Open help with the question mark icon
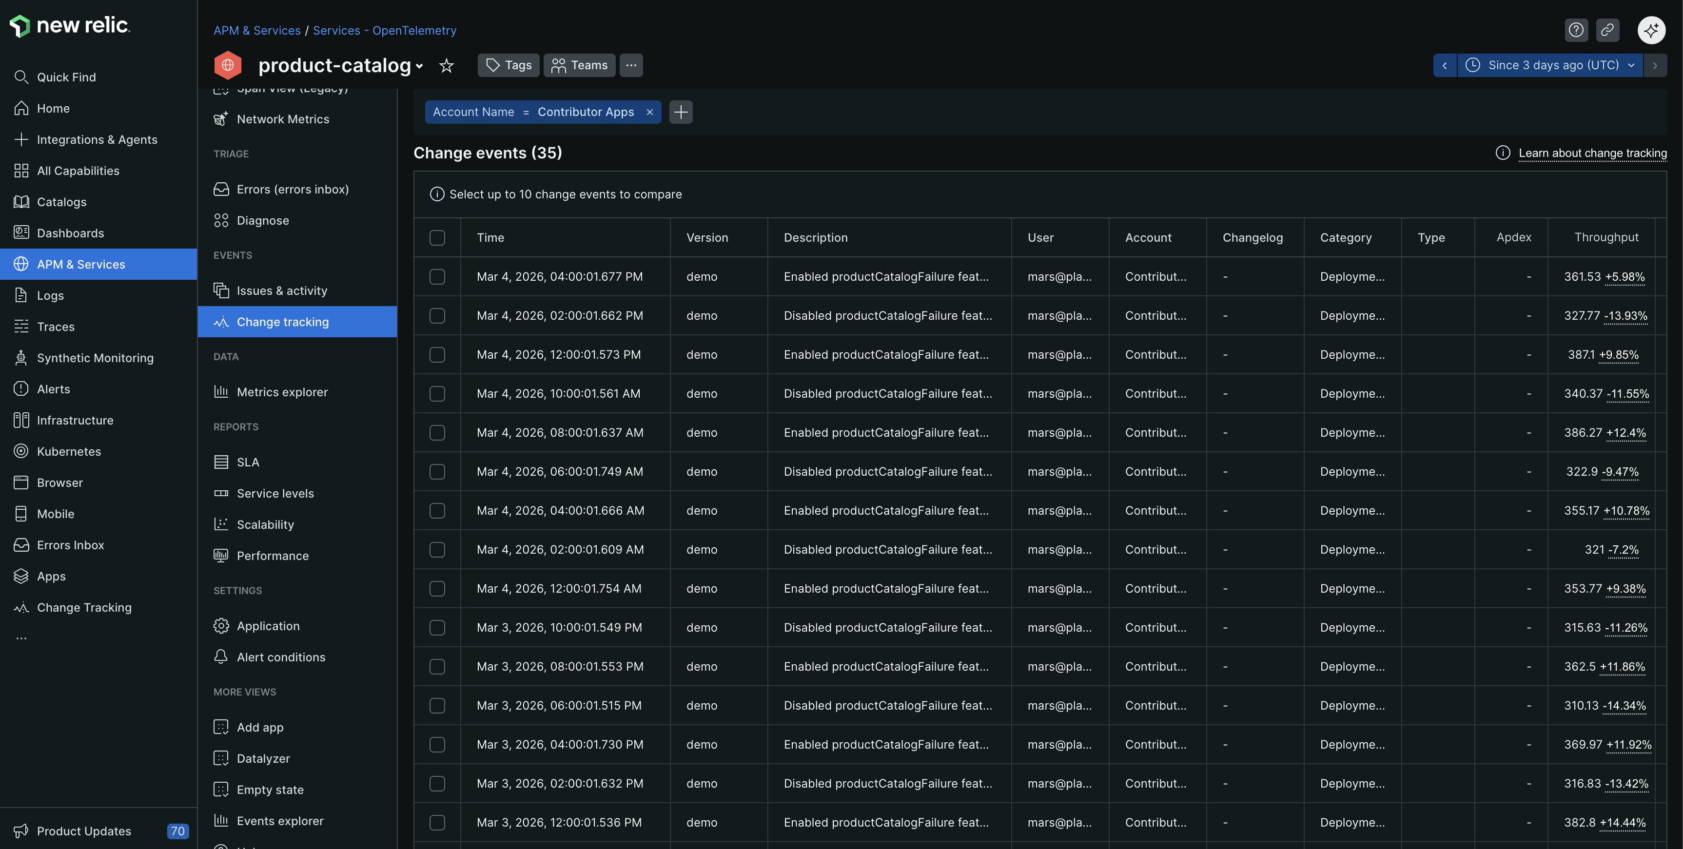This screenshot has height=849, width=1683. [x=1577, y=29]
